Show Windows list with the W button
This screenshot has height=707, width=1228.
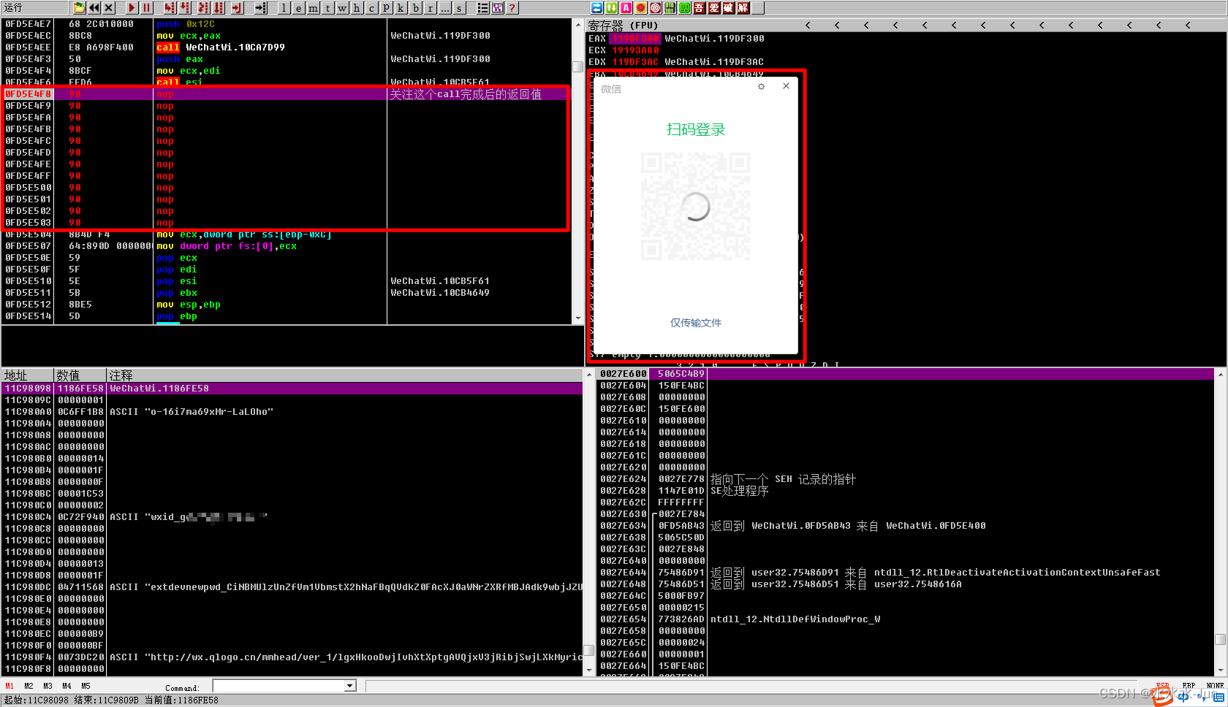tap(342, 8)
